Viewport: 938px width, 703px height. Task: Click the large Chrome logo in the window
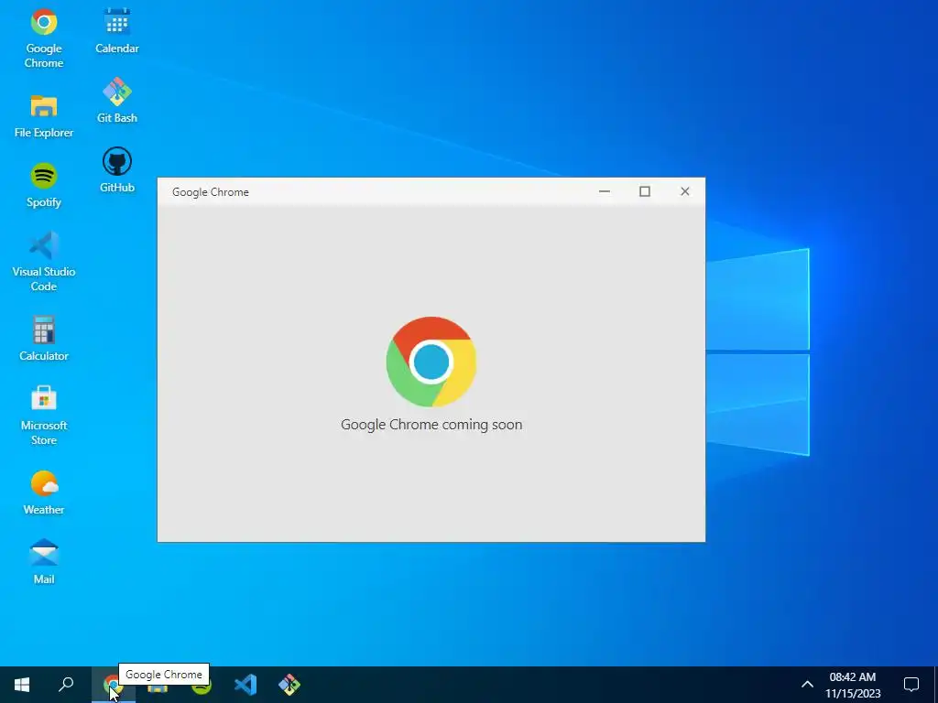(x=431, y=362)
